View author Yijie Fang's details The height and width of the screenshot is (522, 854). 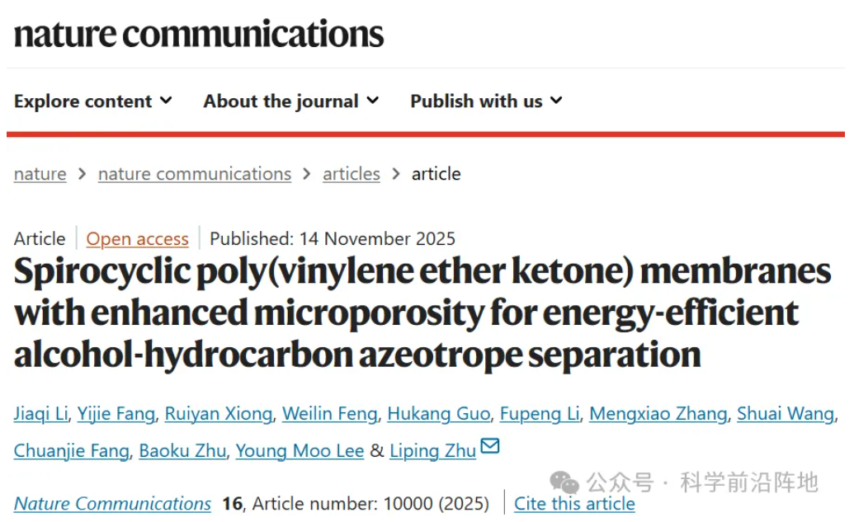[116, 414]
